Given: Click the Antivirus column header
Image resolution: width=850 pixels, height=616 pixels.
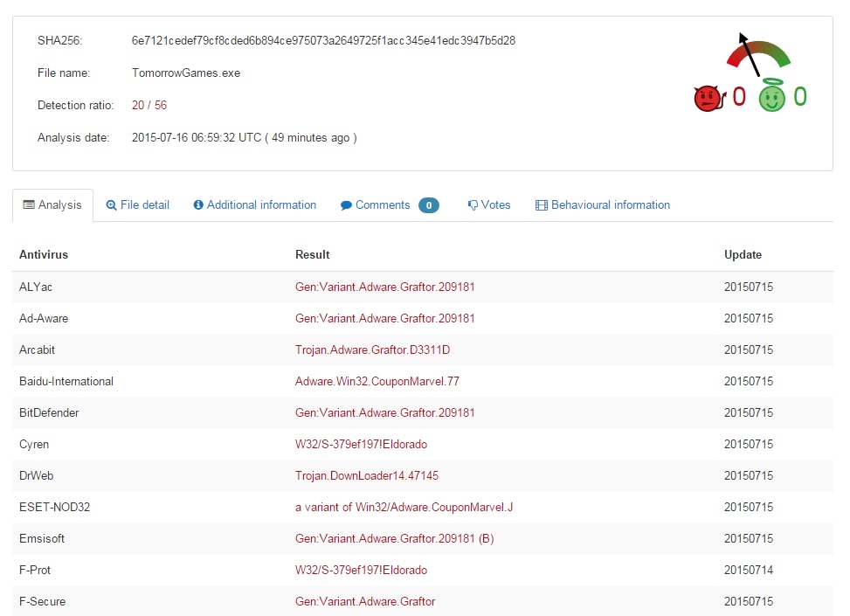Looking at the screenshot, I should tap(44, 255).
